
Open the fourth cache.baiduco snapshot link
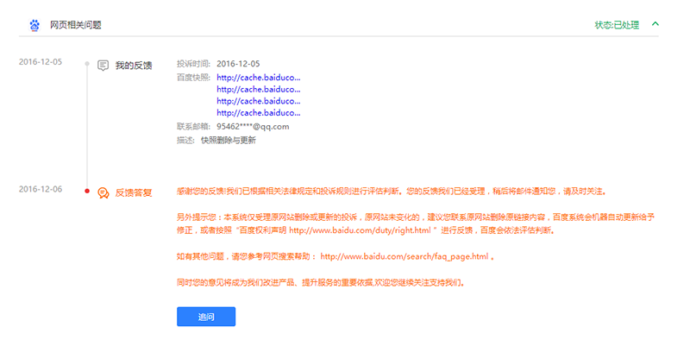(x=258, y=113)
